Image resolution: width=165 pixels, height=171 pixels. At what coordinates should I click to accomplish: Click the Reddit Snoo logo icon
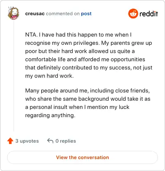(133, 14)
